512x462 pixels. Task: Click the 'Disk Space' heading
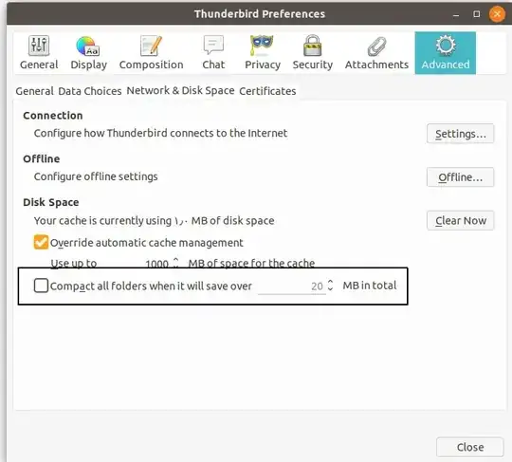point(51,202)
